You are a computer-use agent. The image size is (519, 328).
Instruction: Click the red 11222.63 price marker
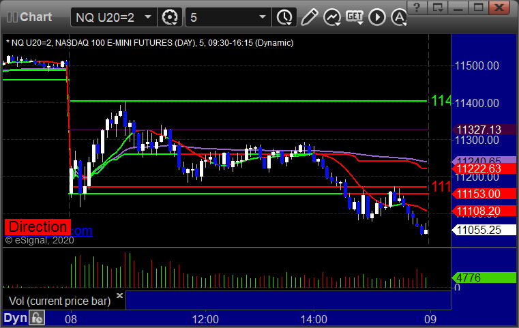point(484,169)
